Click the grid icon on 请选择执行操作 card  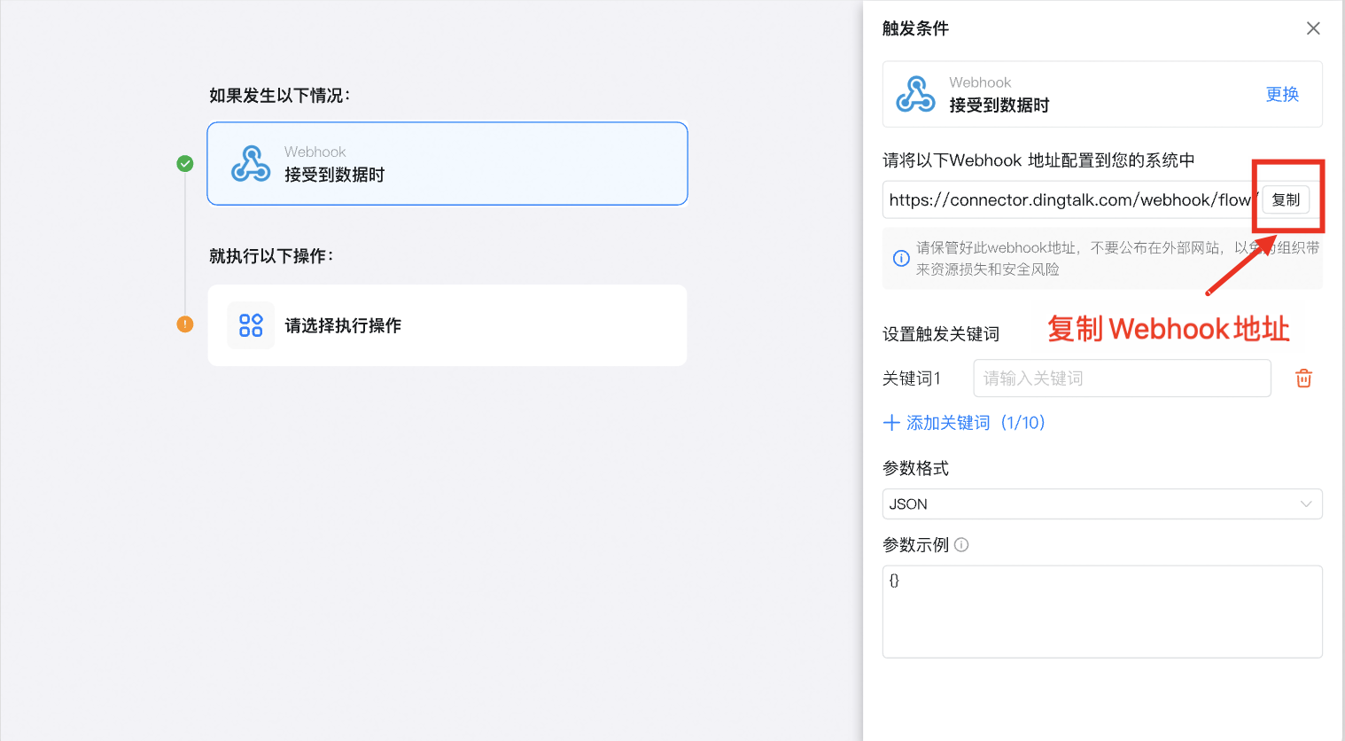coord(251,324)
